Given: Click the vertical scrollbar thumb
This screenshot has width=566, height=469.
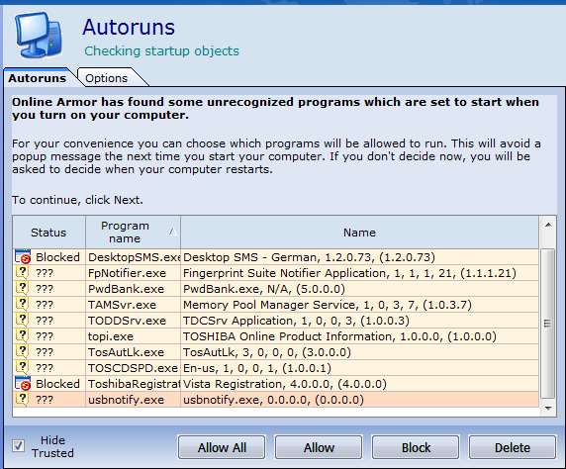Looking at the screenshot, I should 548,324.
